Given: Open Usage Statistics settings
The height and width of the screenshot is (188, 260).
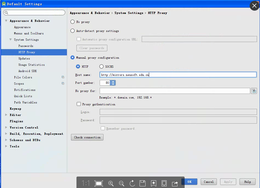Looking at the screenshot, I should pos(31,65).
